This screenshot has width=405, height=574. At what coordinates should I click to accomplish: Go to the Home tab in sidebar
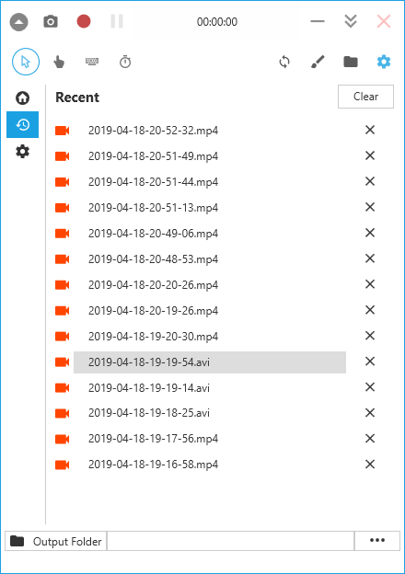(22, 98)
